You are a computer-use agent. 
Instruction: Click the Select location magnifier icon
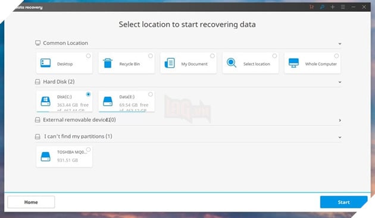[x=232, y=63]
